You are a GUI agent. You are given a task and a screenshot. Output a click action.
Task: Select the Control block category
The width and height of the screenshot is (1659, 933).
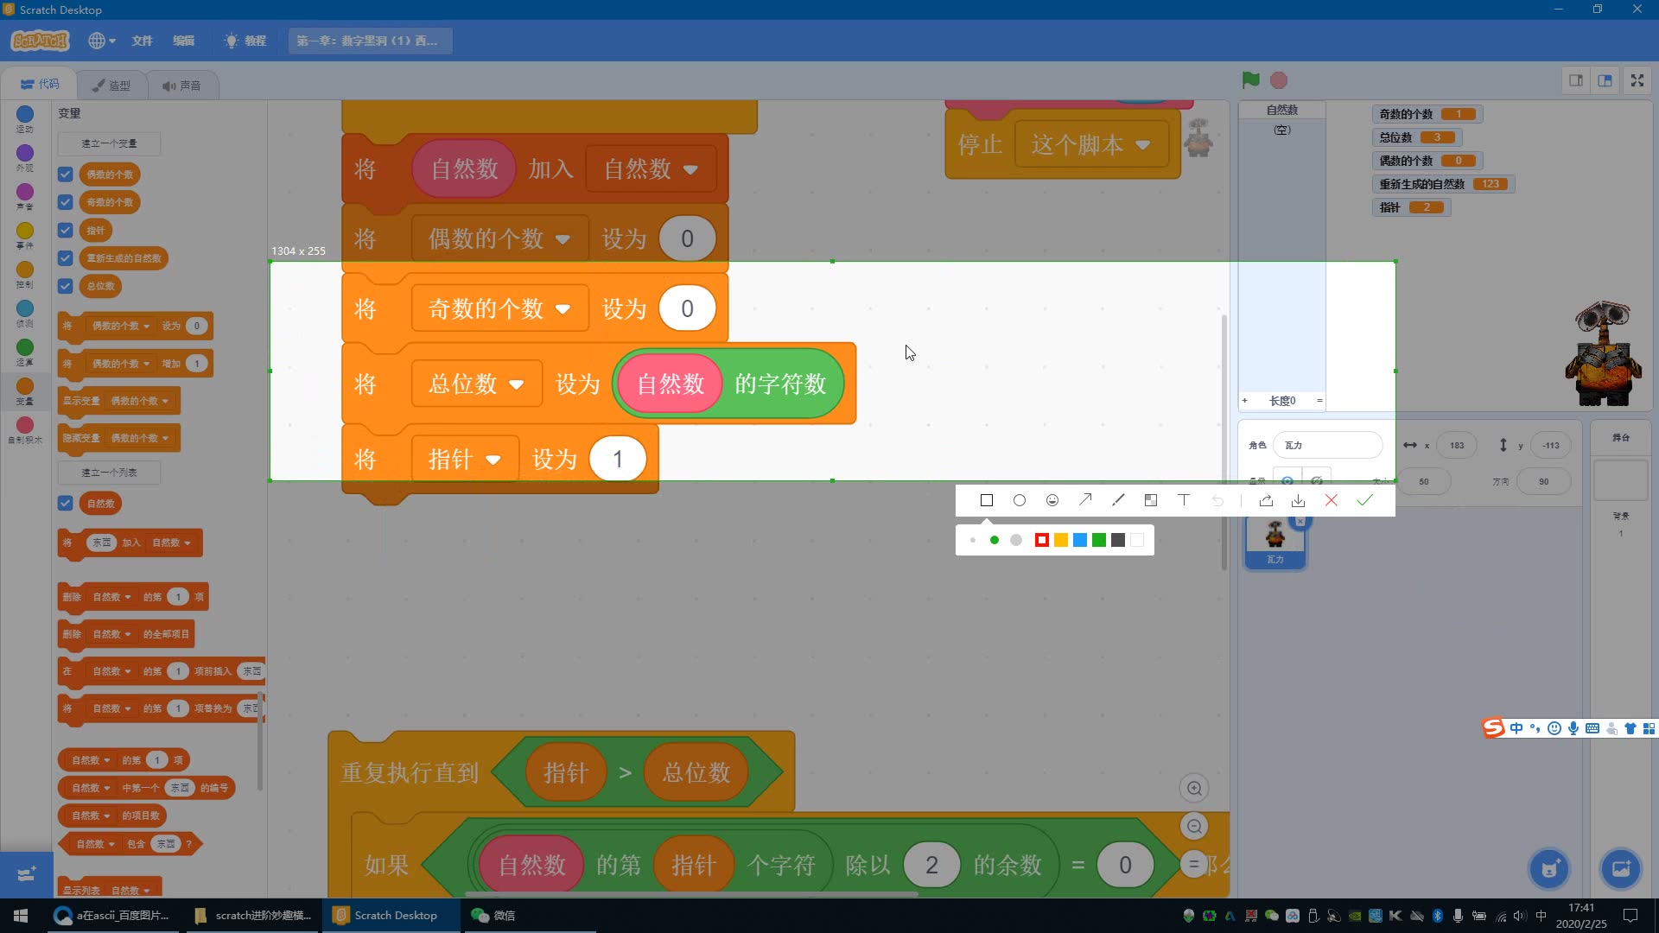pyautogui.click(x=25, y=275)
